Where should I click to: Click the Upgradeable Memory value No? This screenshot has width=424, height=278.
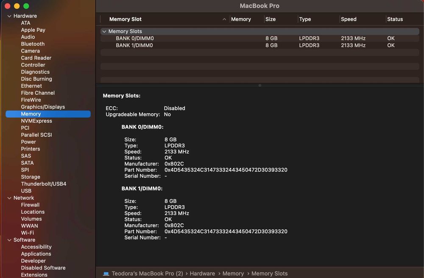point(167,115)
